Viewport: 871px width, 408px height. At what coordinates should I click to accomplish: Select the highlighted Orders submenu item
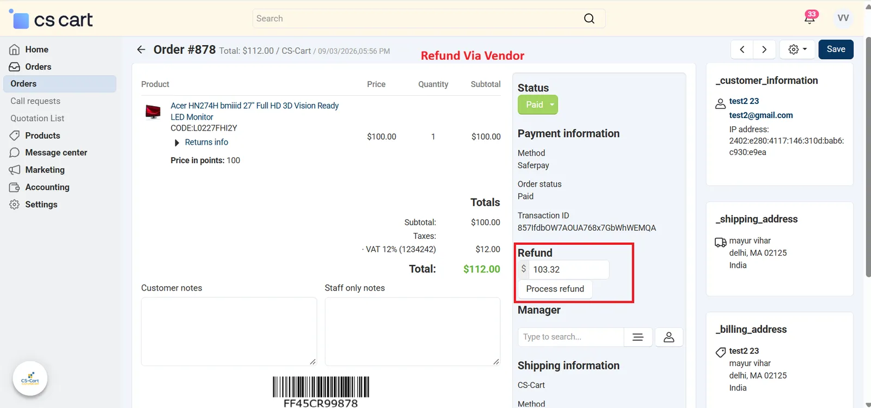[x=60, y=84]
